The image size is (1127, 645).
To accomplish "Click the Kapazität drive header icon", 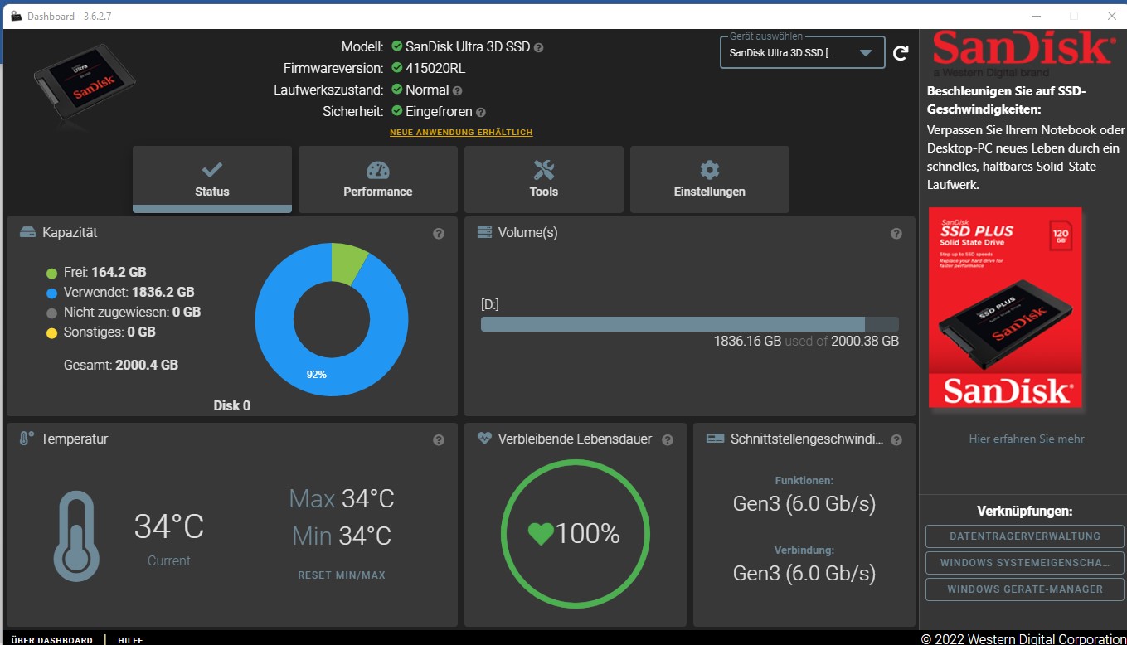I will (x=28, y=233).
